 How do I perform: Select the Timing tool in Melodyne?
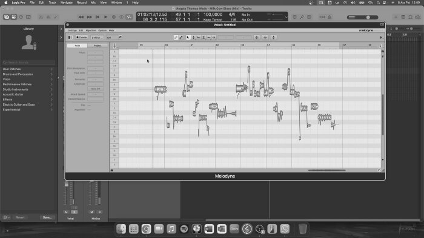point(209,37)
